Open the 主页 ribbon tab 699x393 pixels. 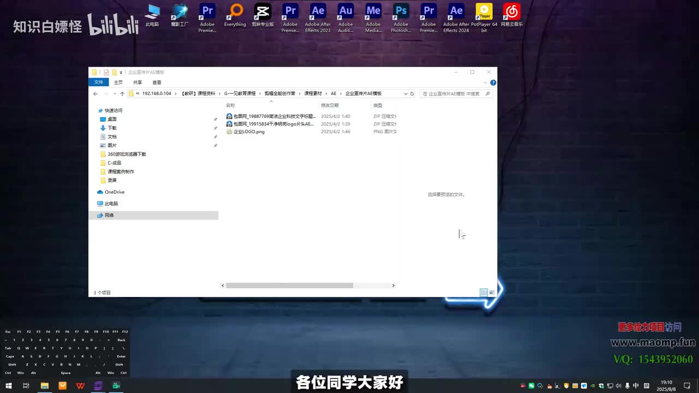(118, 82)
